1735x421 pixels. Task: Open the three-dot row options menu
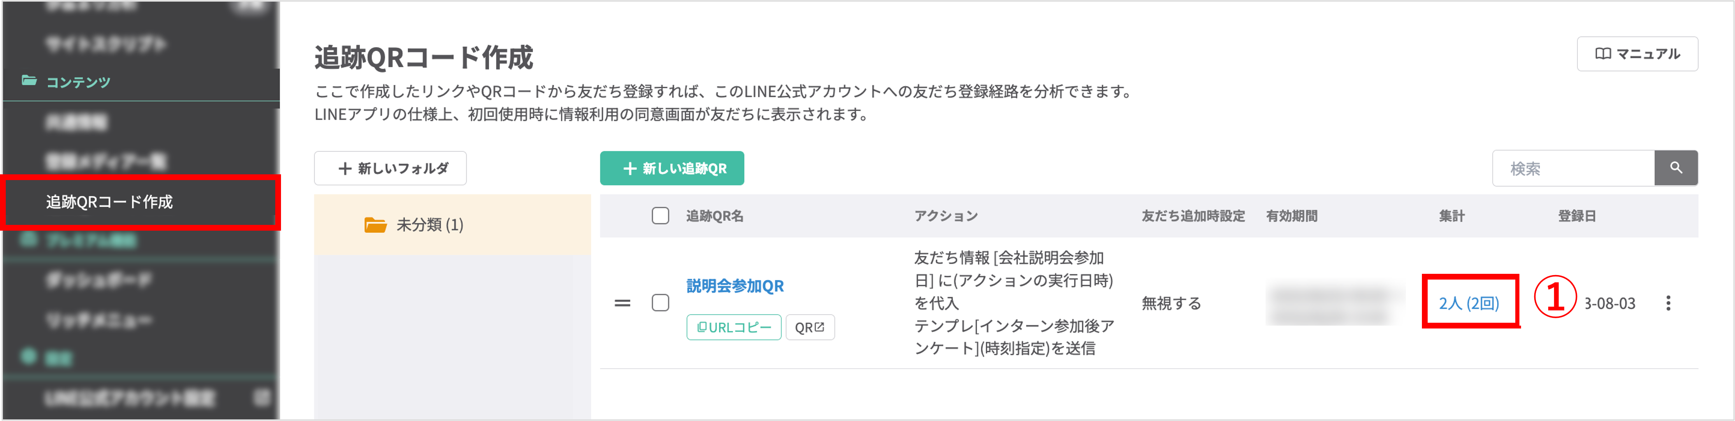(1668, 303)
